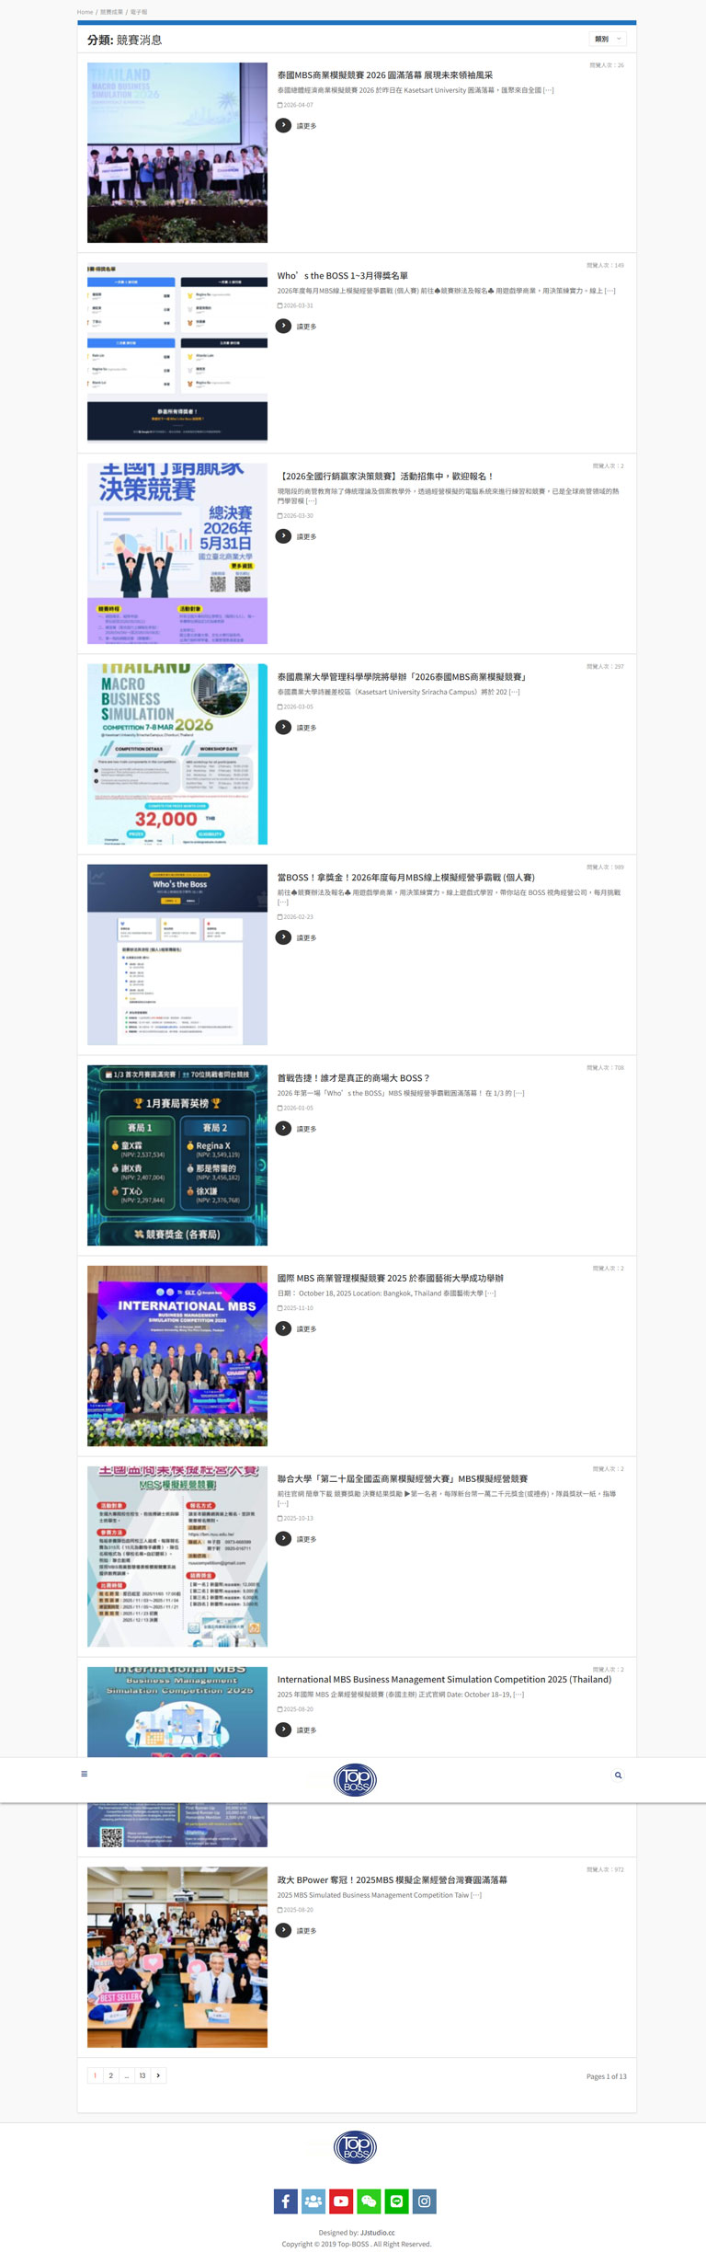
Task: Open the 泰國MBS商業模擬競賽 2026 圓滿落幕 article title
Action: coord(384,75)
